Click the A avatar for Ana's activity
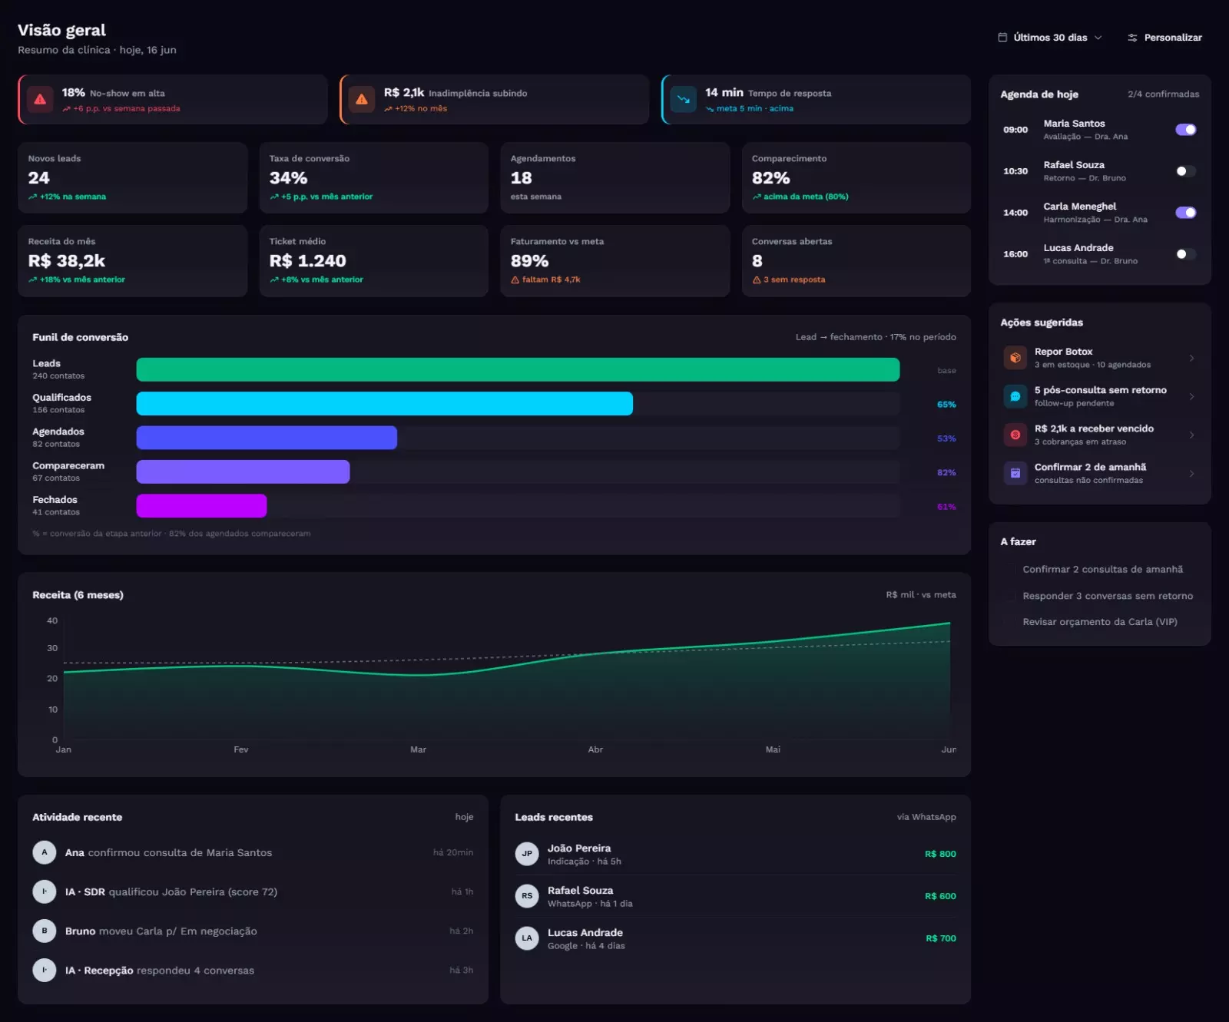Viewport: 1229px width, 1022px height. pos(45,852)
